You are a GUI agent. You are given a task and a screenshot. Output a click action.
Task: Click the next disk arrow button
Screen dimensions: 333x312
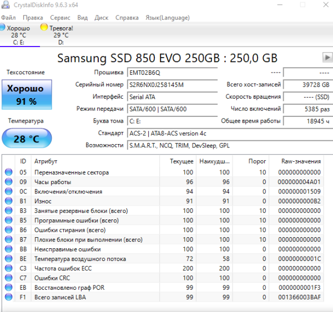(x=327, y=58)
